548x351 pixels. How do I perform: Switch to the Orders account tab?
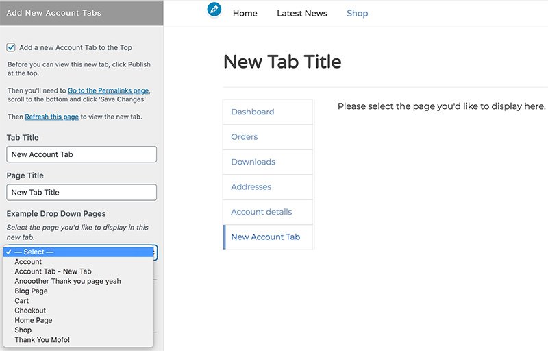point(268,137)
